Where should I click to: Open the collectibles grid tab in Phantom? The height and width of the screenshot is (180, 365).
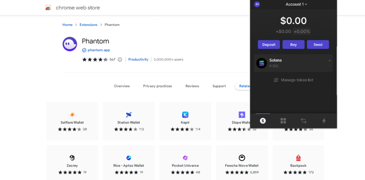(x=283, y=121)
